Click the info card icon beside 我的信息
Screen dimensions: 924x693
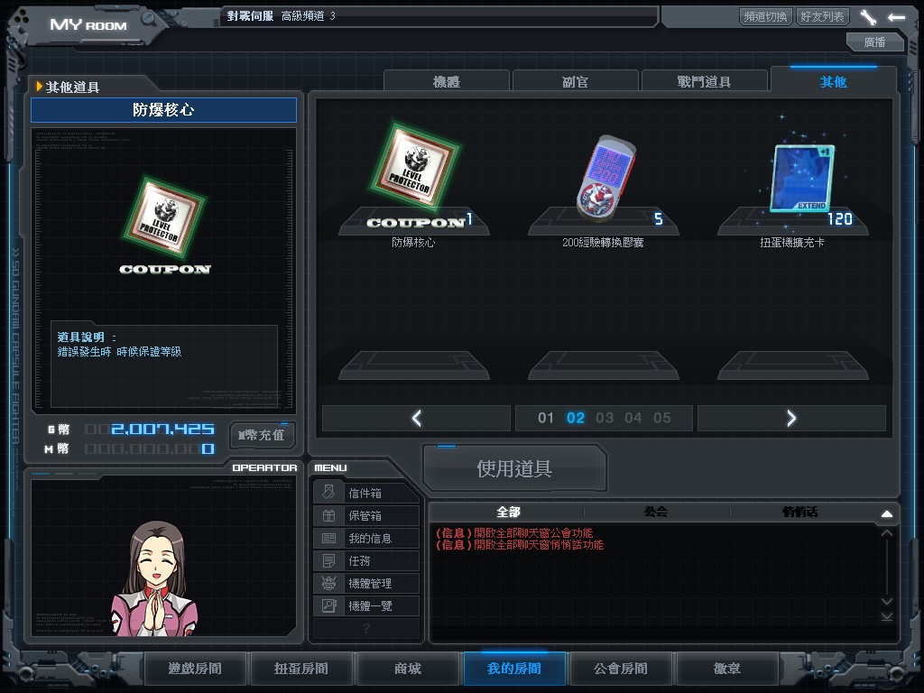point(328,538)
